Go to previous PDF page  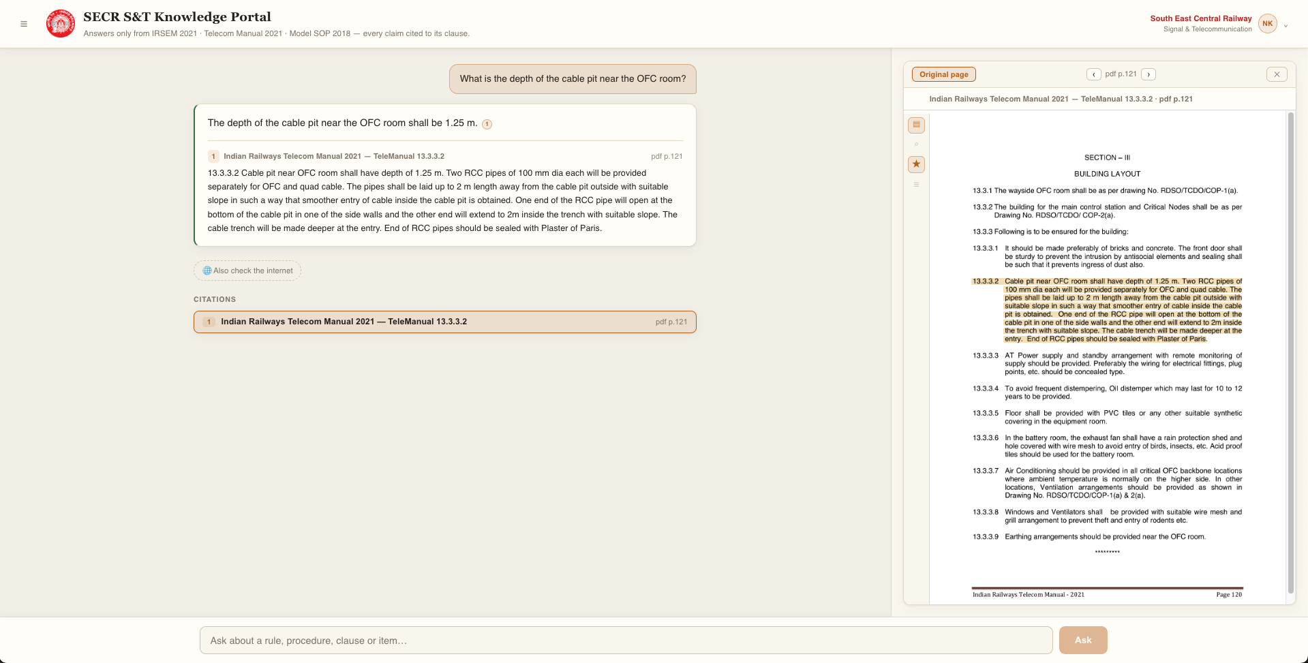1094,74
